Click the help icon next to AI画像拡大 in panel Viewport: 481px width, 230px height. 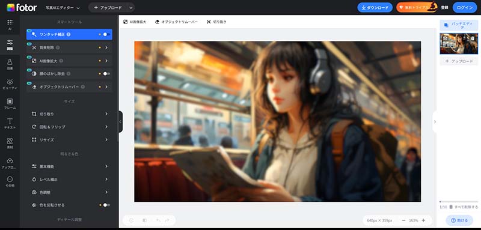tap(61, 61)
